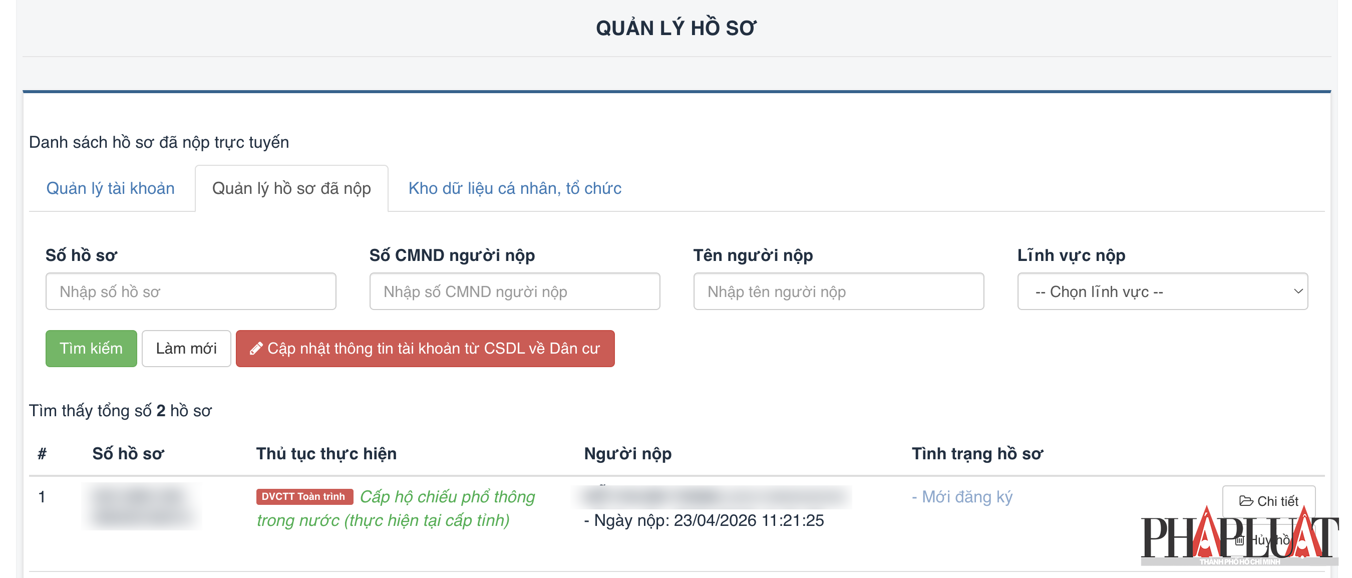Click the DVCTT Toàn trình red badge
The height and width of the screenshot is (578, 1352).
point(304,497)
